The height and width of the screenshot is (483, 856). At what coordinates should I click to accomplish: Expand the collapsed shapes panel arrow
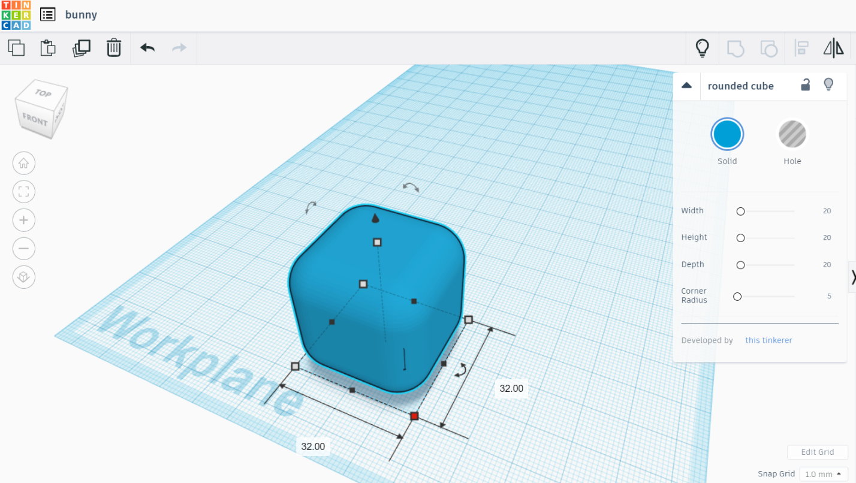[852, 277]
